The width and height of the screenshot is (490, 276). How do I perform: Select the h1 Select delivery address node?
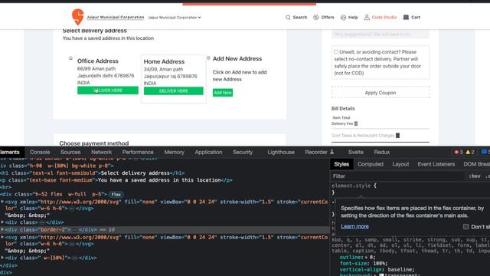pyautogui.click(x=92, y=173)
